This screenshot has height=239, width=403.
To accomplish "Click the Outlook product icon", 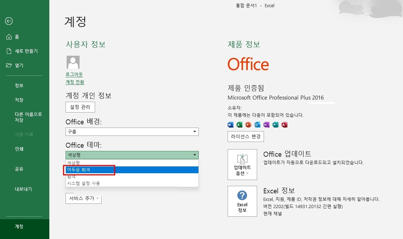I will 257,125.
